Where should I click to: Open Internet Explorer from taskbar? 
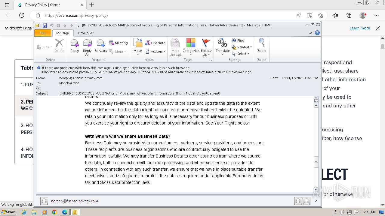(24, 212)
